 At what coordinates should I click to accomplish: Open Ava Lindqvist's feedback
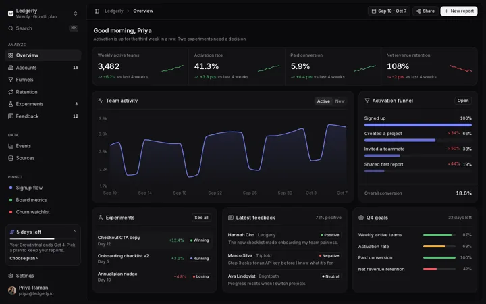pyautogui.click(x=285, y=280)
